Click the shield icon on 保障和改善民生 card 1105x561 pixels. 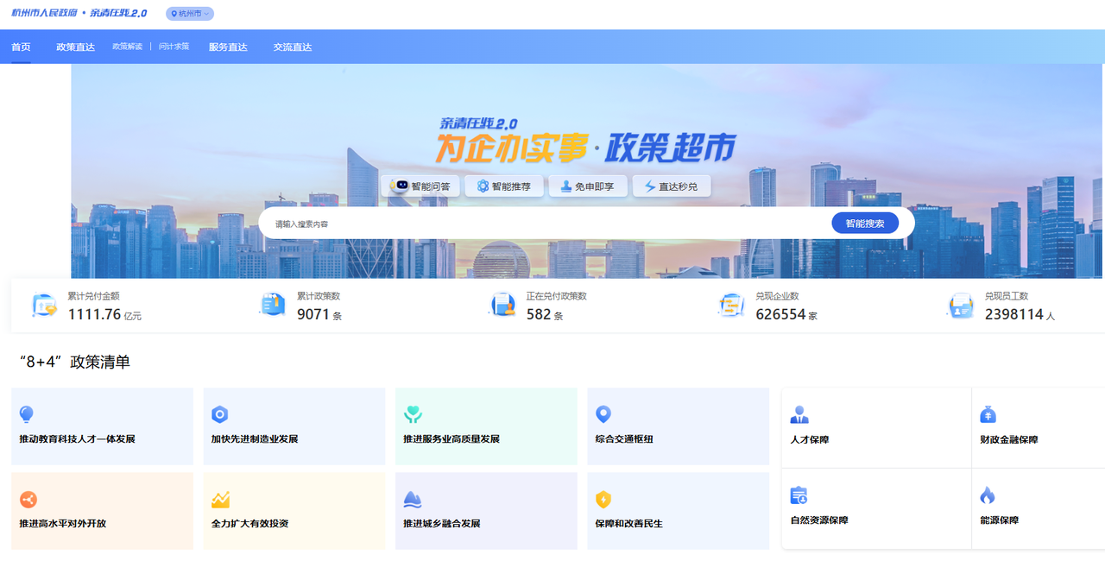click(x=603, y=499)
